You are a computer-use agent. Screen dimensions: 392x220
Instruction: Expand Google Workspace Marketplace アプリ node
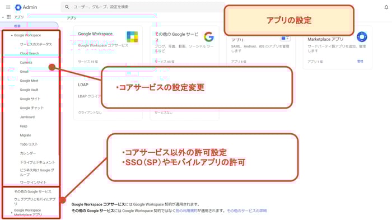click(12, 213)
